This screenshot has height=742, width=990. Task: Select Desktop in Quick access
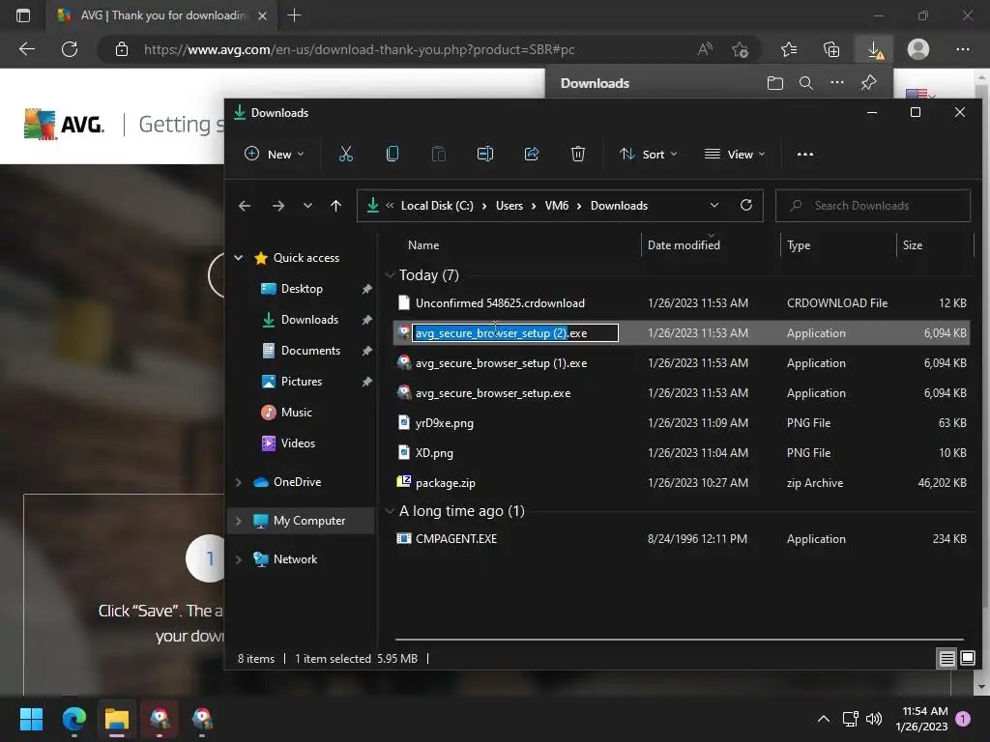tap(302, 288)
